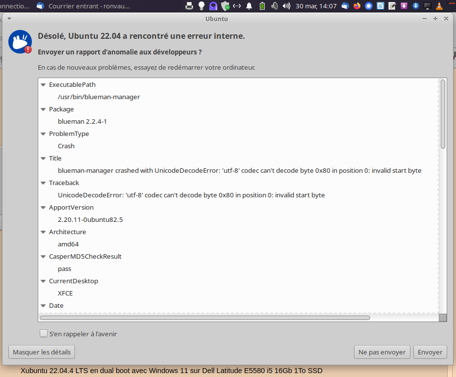Click the grey muted speaker icon
This screenshot has width=456, height=377.
[274, 6]
